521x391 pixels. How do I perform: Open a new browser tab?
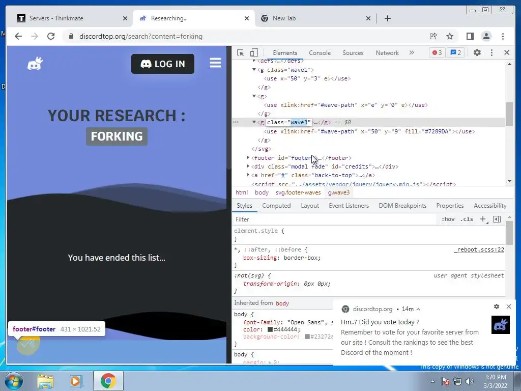pyautogui.click(x=387, y=18)
